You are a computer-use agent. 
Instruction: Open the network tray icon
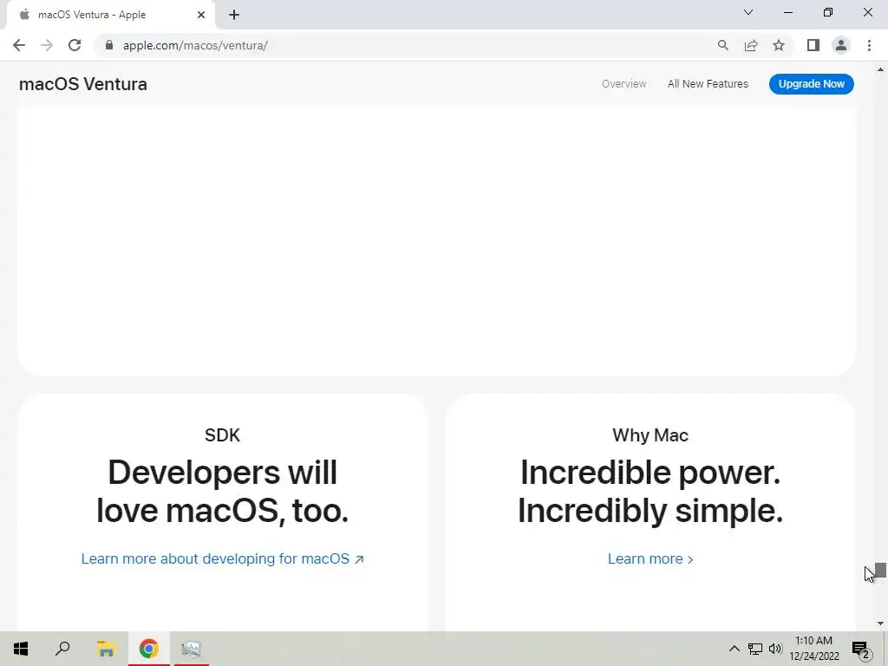click(x=755, y=649)
